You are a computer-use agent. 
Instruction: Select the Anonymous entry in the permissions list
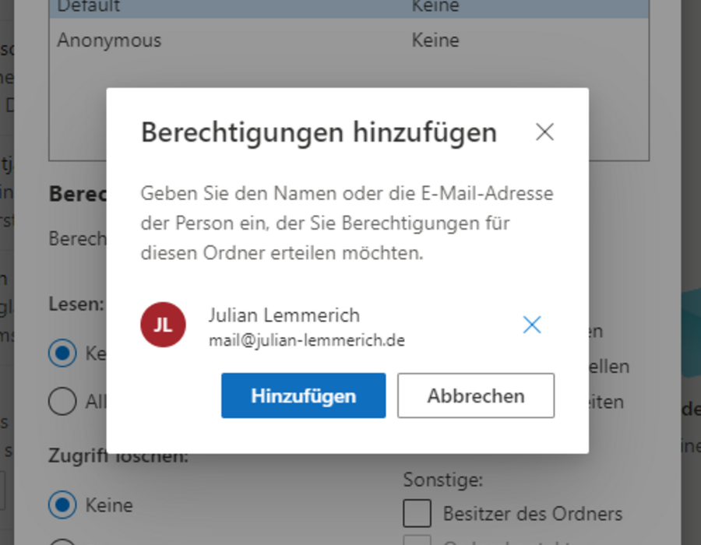pos(349,40)
